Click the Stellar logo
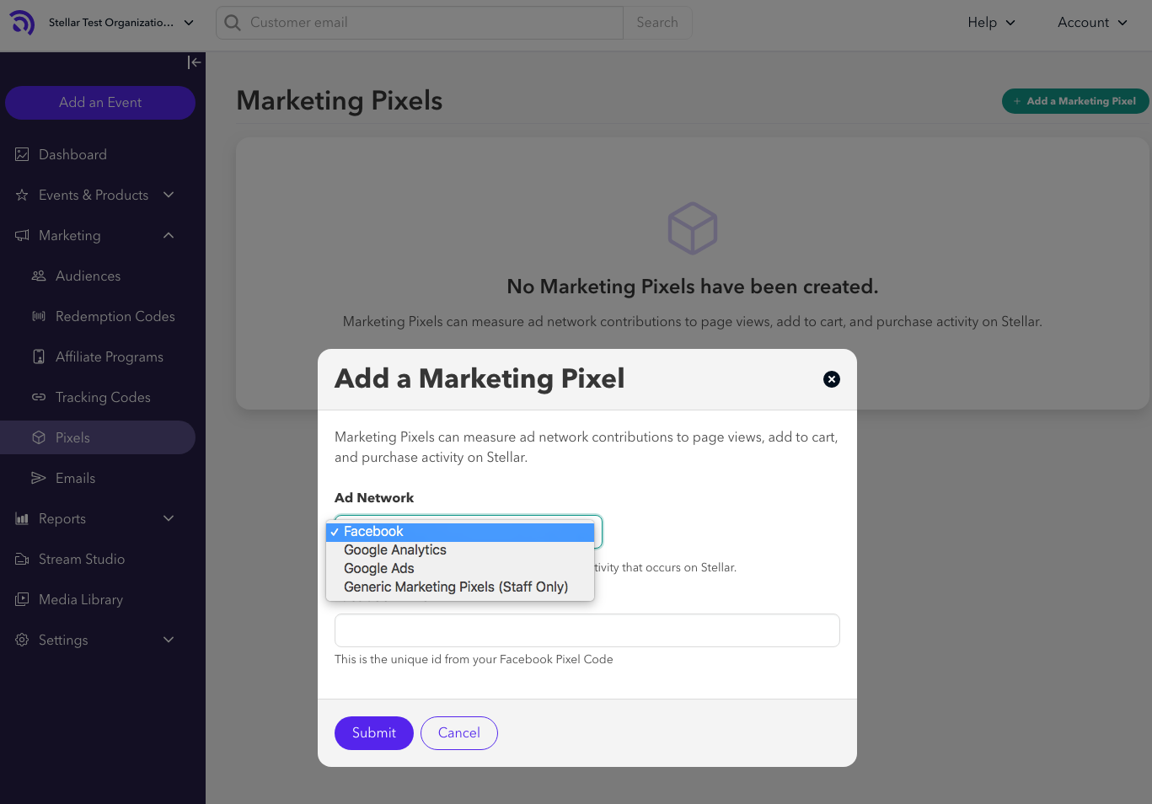 21,23
